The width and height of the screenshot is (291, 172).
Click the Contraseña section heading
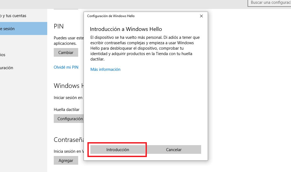click(69, 140)
